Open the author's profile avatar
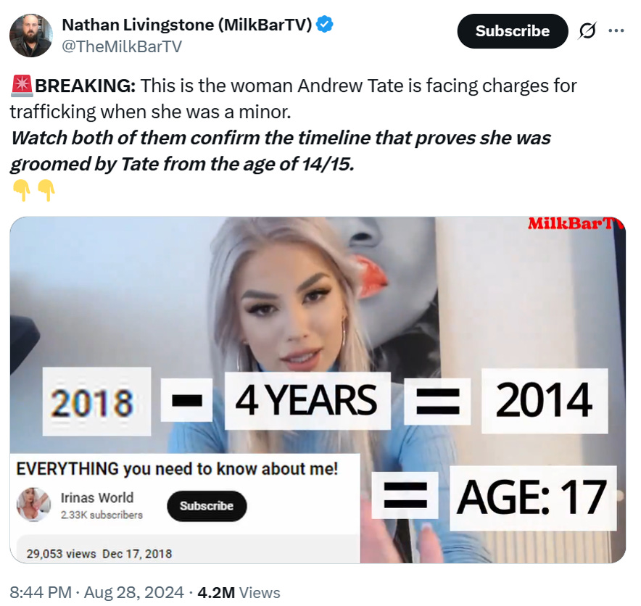 [31, 36]
